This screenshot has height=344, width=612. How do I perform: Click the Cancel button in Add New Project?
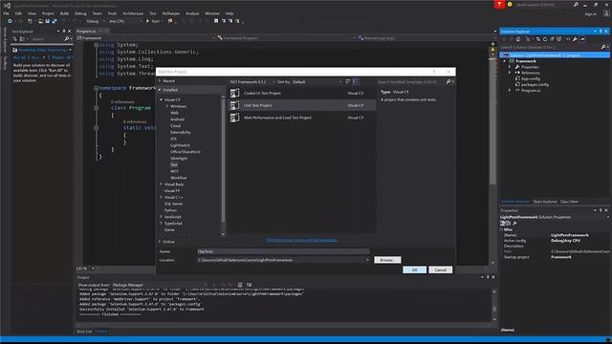[x=440, y=269]
